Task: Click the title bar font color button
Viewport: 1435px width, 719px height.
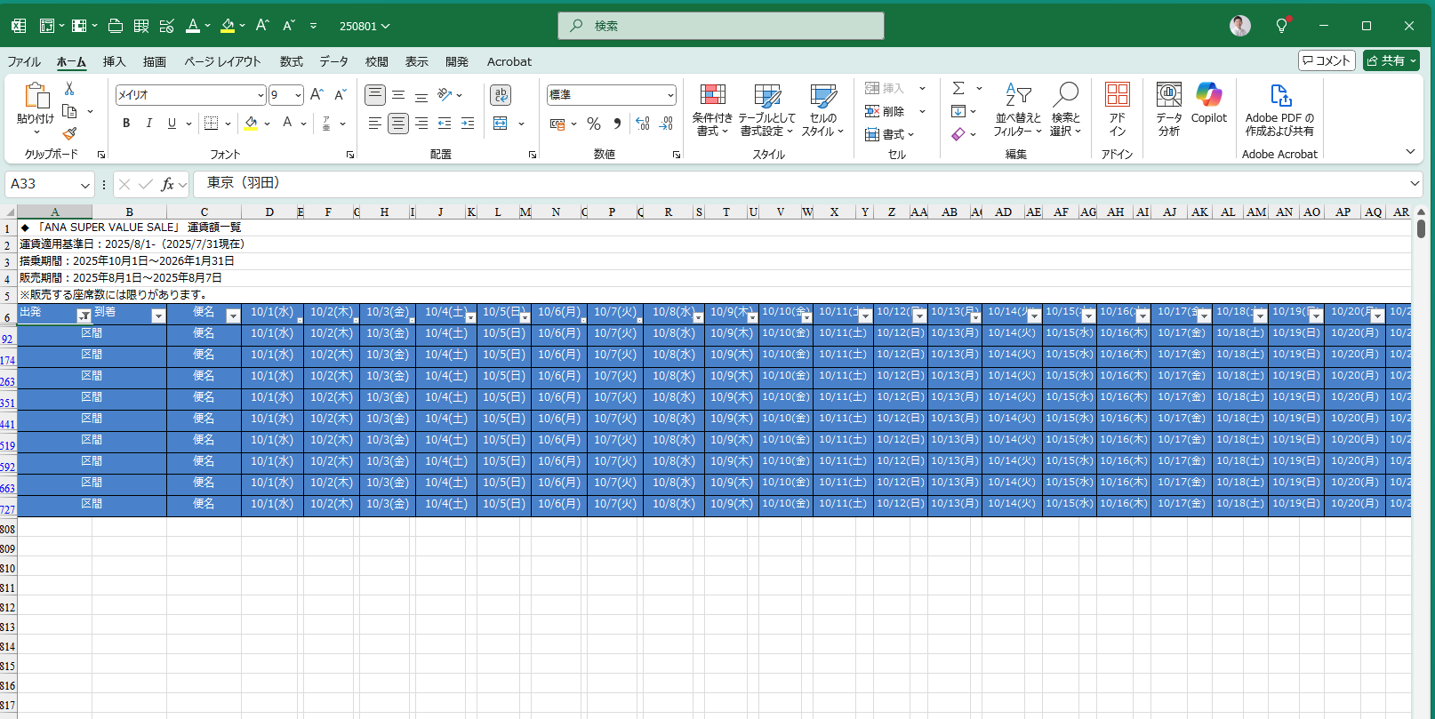Action: [193, 26]
